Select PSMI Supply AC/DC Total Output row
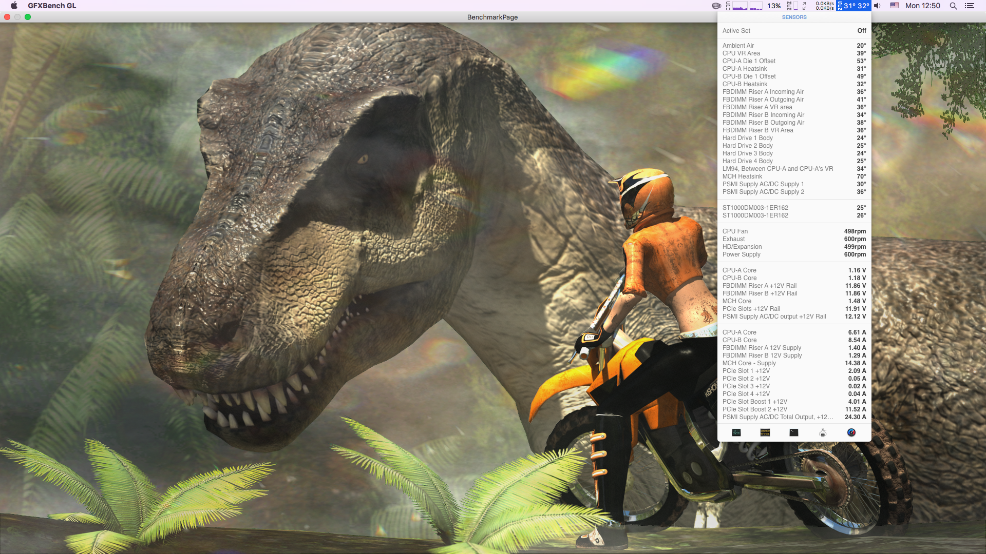This screenshot has width=986, height=554. pyautogui.click(x=794, y=417)
